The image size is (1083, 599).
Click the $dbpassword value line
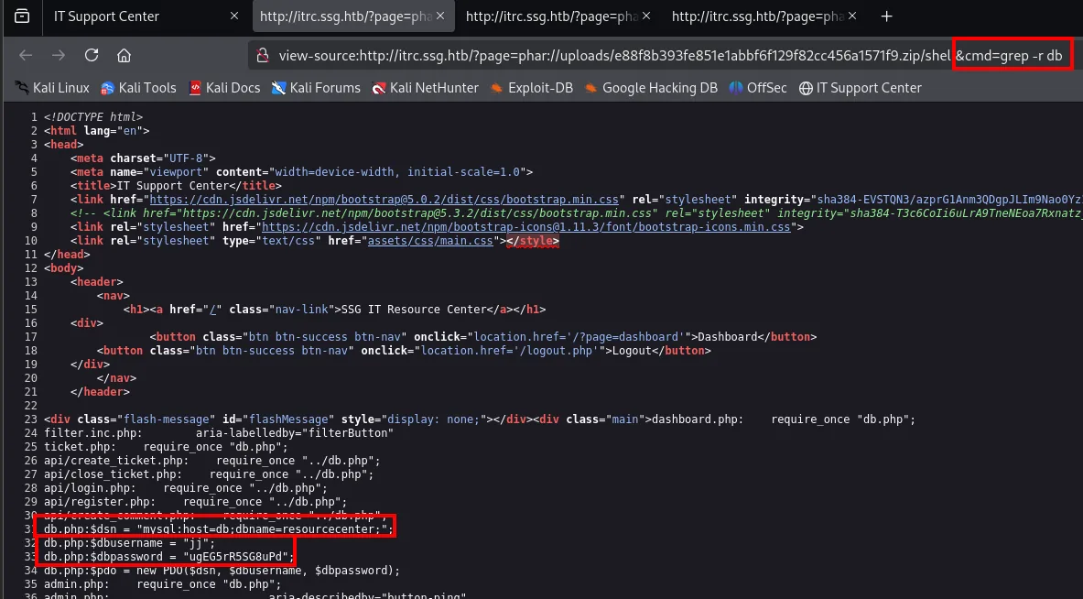tap(169, 557)
